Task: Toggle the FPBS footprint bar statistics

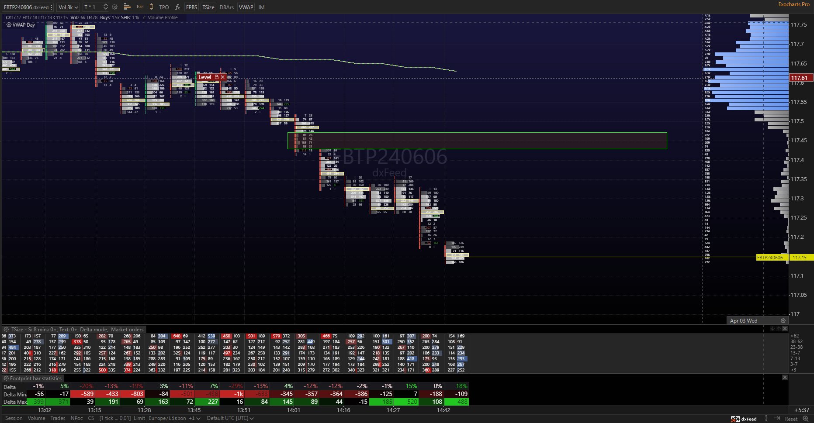Action: [x=191, y=7]
